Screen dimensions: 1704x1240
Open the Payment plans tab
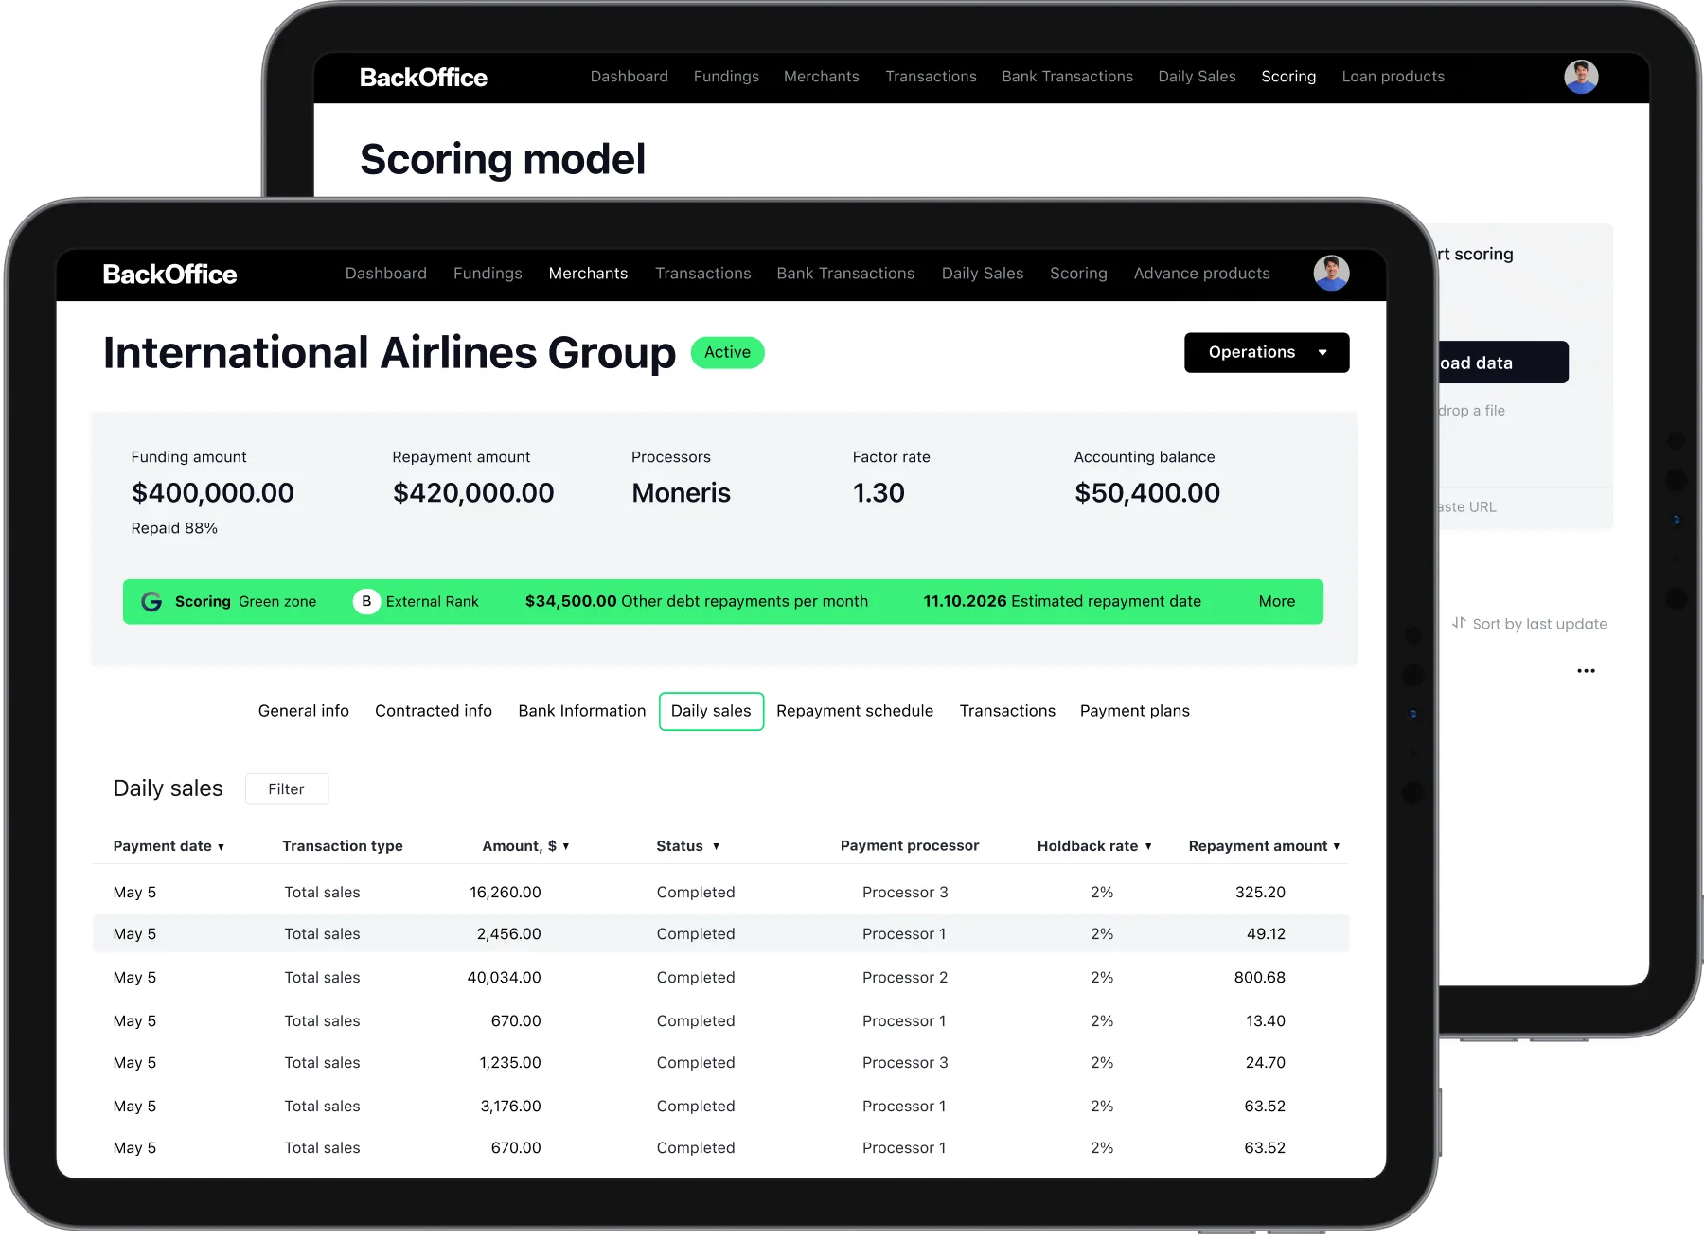1135,711
